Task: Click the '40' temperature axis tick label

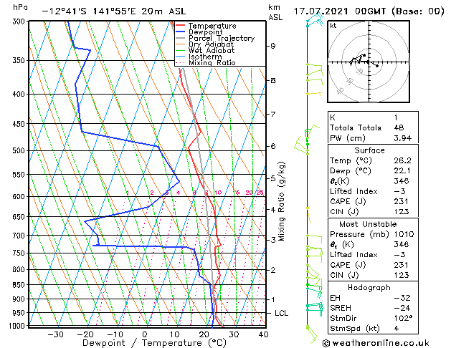Action: click(x=263, y=334)
